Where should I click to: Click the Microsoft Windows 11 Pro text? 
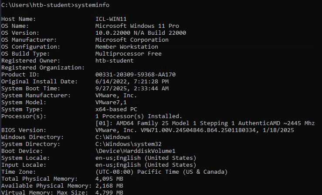[x=137, y=26]
